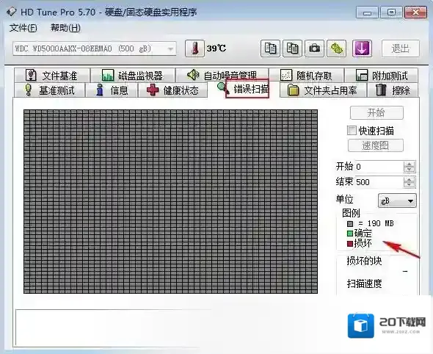The width and height of the screenshot is (433, 354).
Task: Increase the 结束 value with up arrow
Action: click(x=409, y=180)
